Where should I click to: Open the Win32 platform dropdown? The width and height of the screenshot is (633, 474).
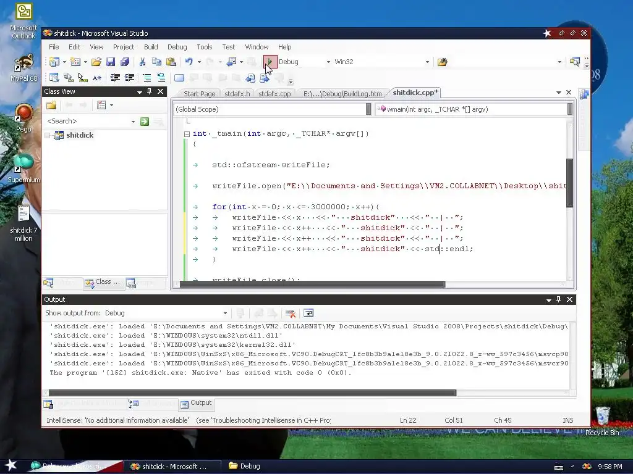[x=427, y=62]
